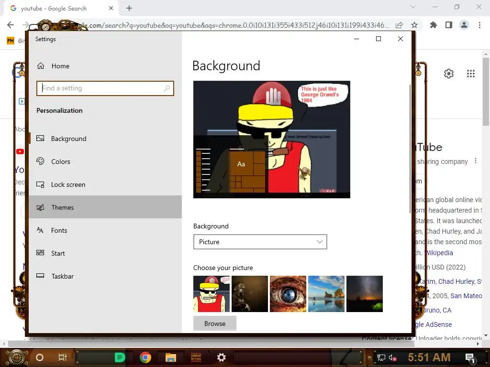Open the Google apps grid
Image resolution: width=490 pixels, height=367 pixels.
click(471, 74)
